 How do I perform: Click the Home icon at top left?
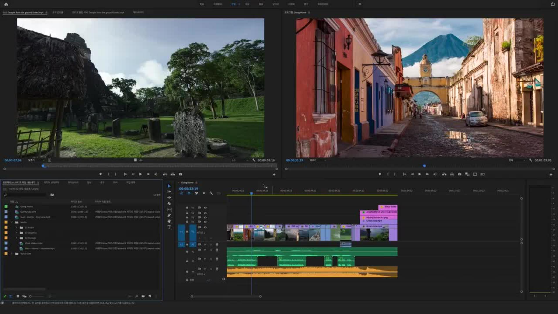(x=6, y=4)
